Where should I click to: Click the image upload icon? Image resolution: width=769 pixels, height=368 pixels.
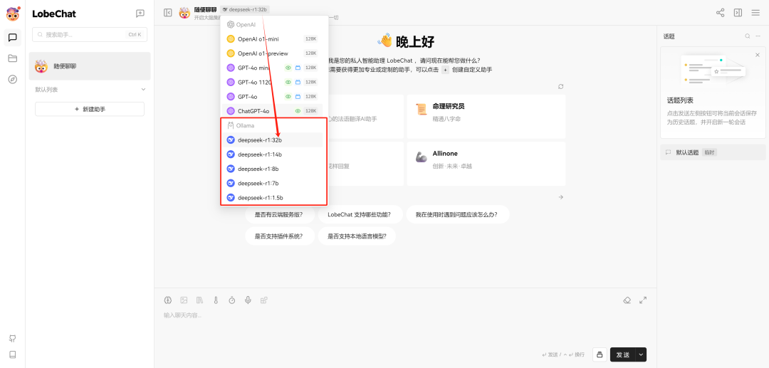coord(184,300)
